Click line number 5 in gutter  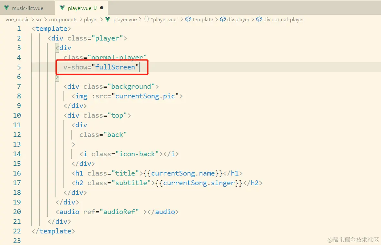(19, 67)
